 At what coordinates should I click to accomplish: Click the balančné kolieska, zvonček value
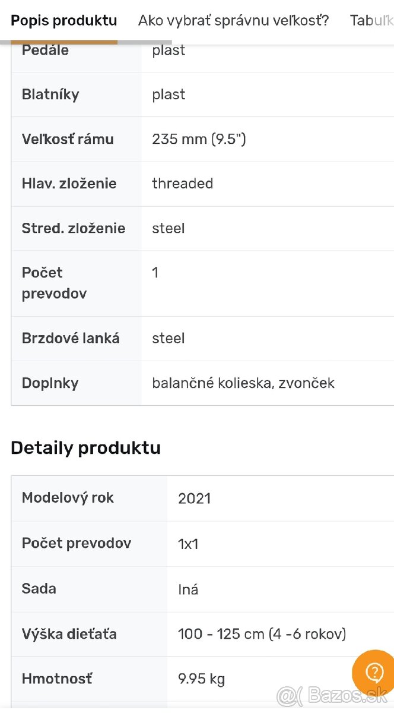[243, 383]
